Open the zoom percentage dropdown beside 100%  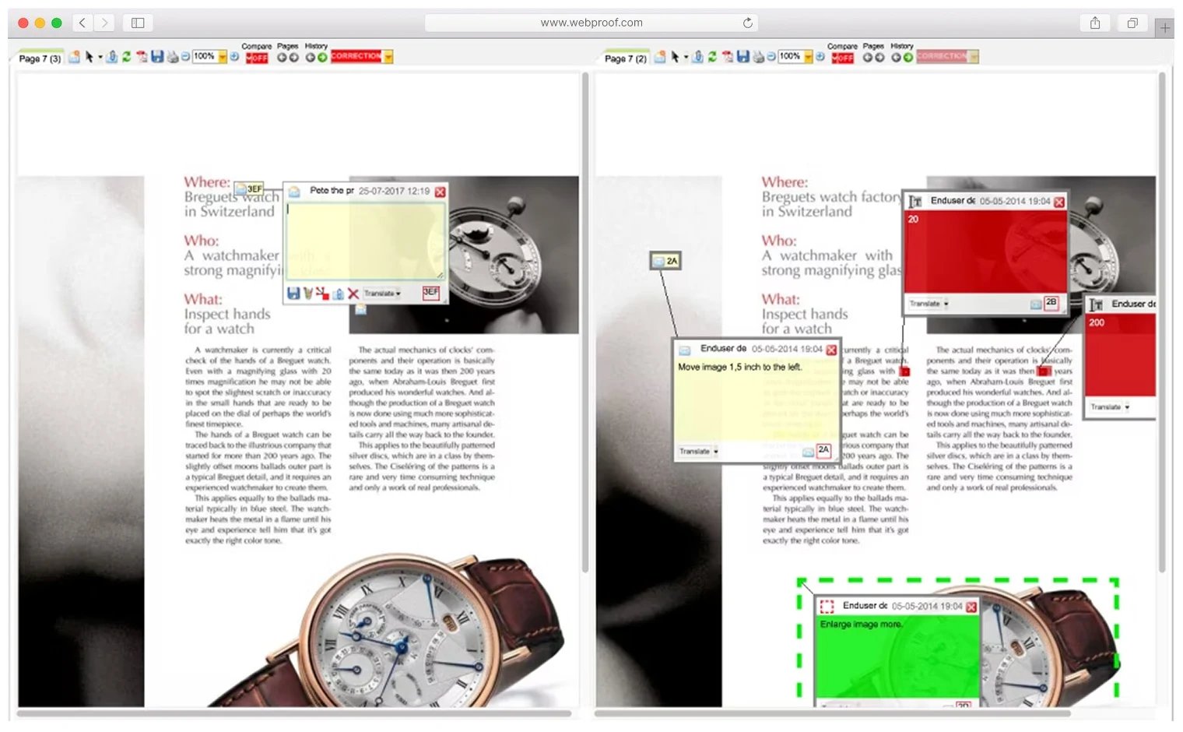pos(222,56)
